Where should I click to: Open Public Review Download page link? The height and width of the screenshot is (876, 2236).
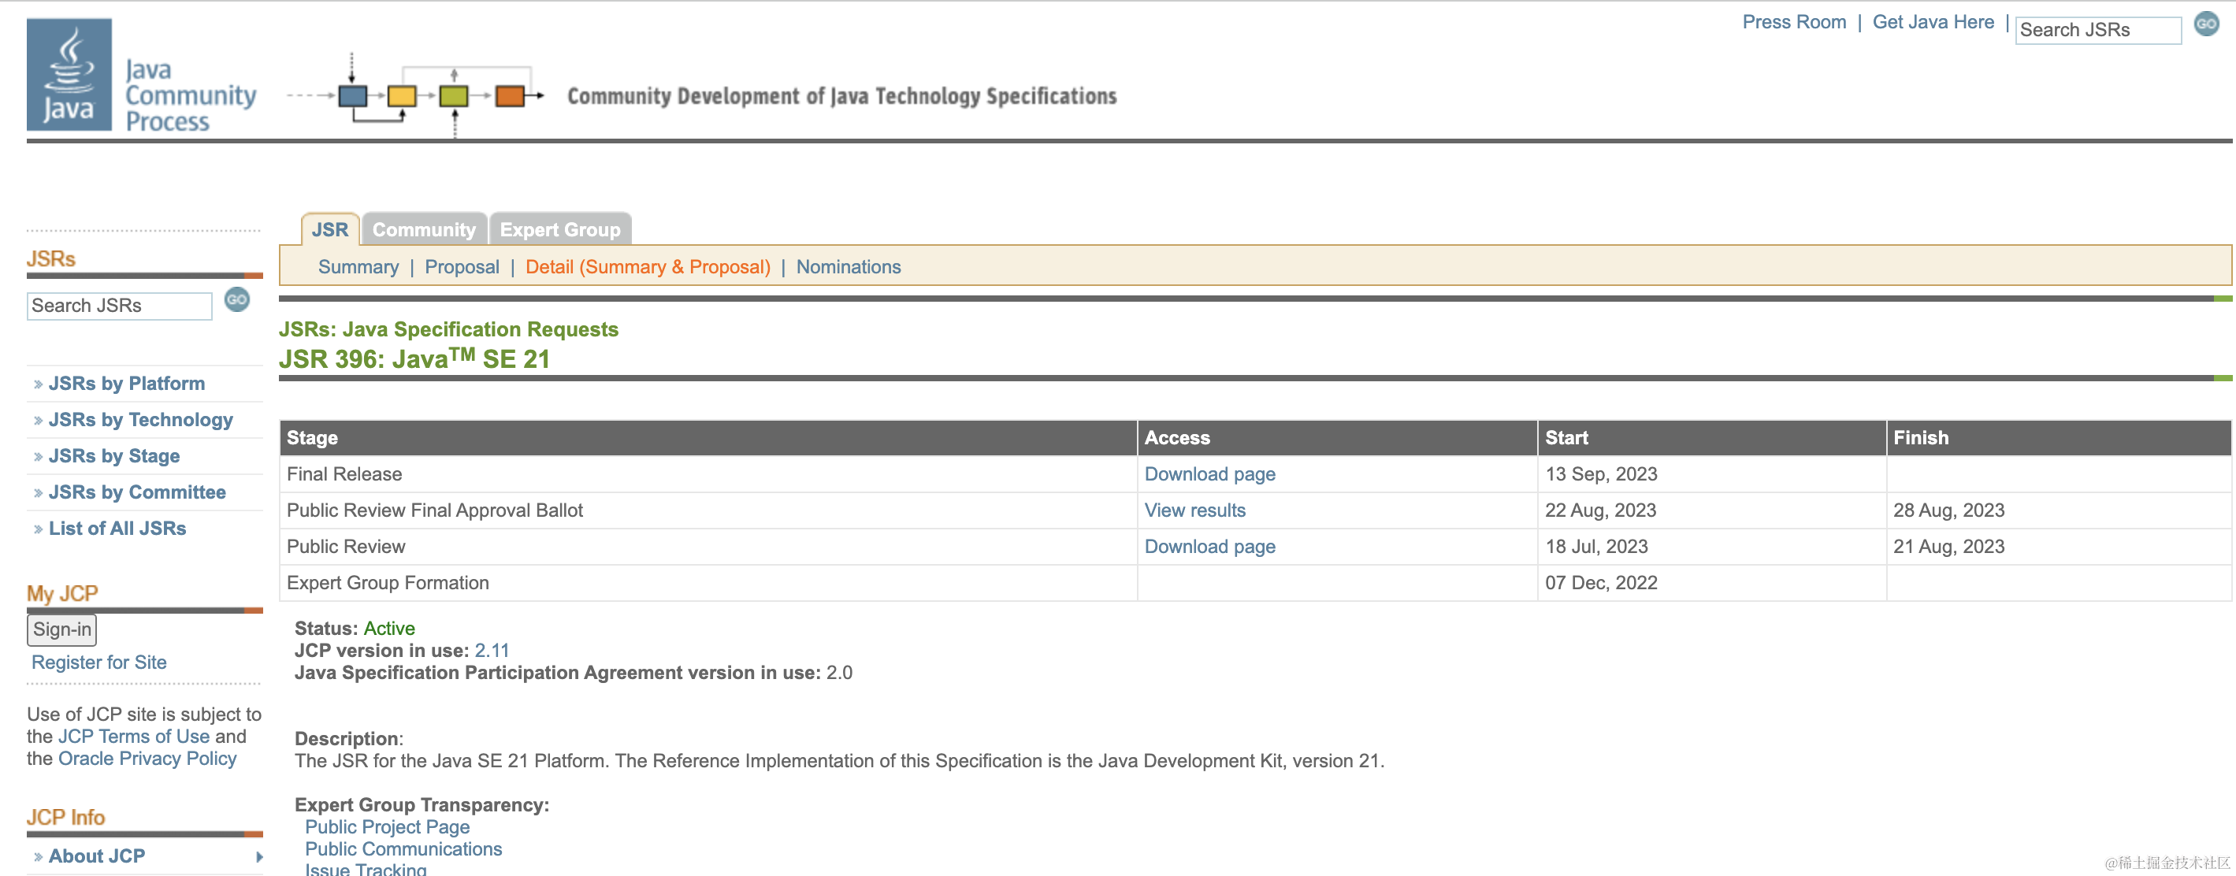pos(1209,546)
